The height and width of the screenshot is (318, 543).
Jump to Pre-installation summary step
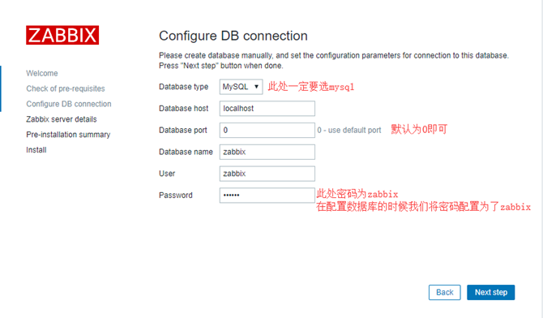point(68,135)
